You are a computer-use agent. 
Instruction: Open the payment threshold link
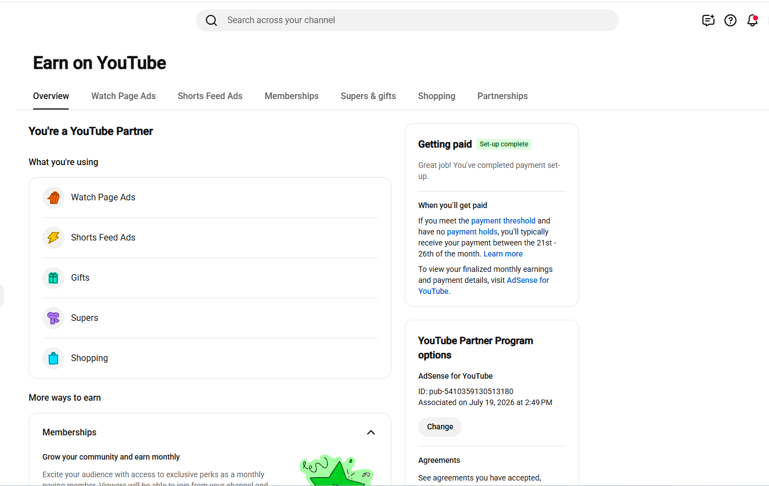[503, 221]
